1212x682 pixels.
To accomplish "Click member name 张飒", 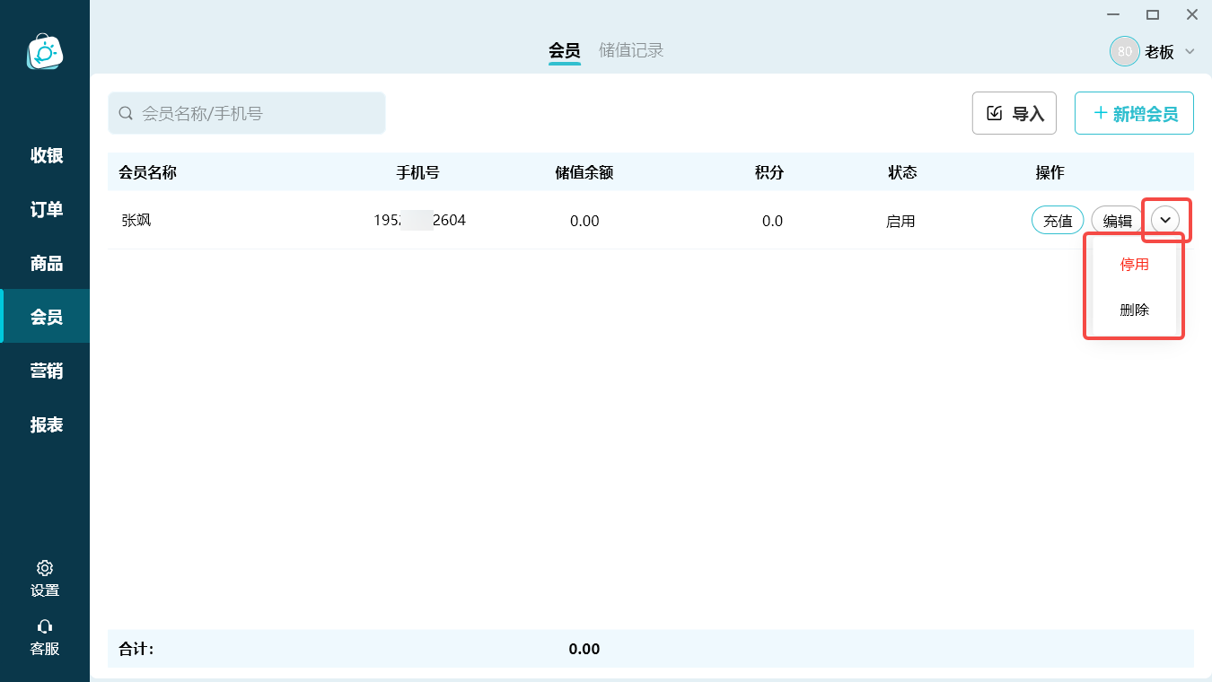I will click(136, 220).
